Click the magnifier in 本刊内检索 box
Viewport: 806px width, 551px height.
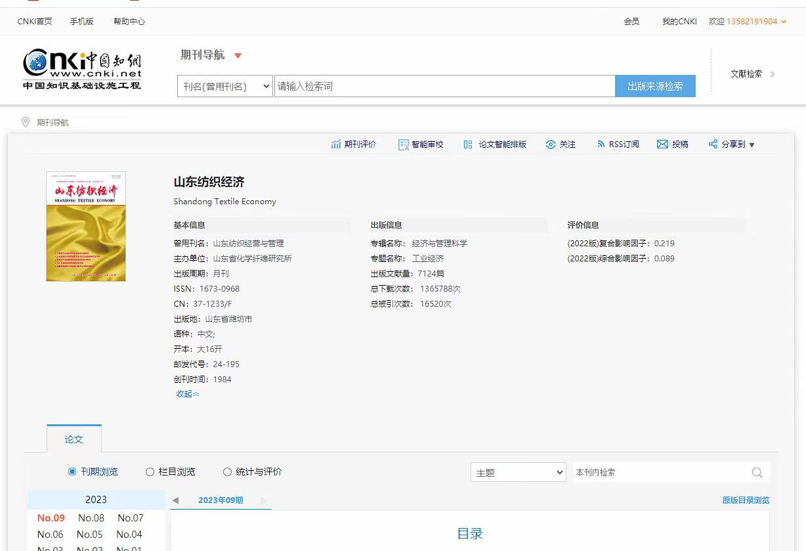757,472
